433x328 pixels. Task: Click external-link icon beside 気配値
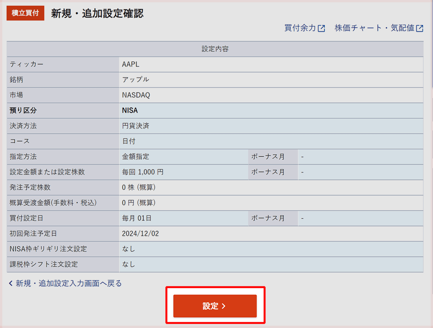click(420, 28)
